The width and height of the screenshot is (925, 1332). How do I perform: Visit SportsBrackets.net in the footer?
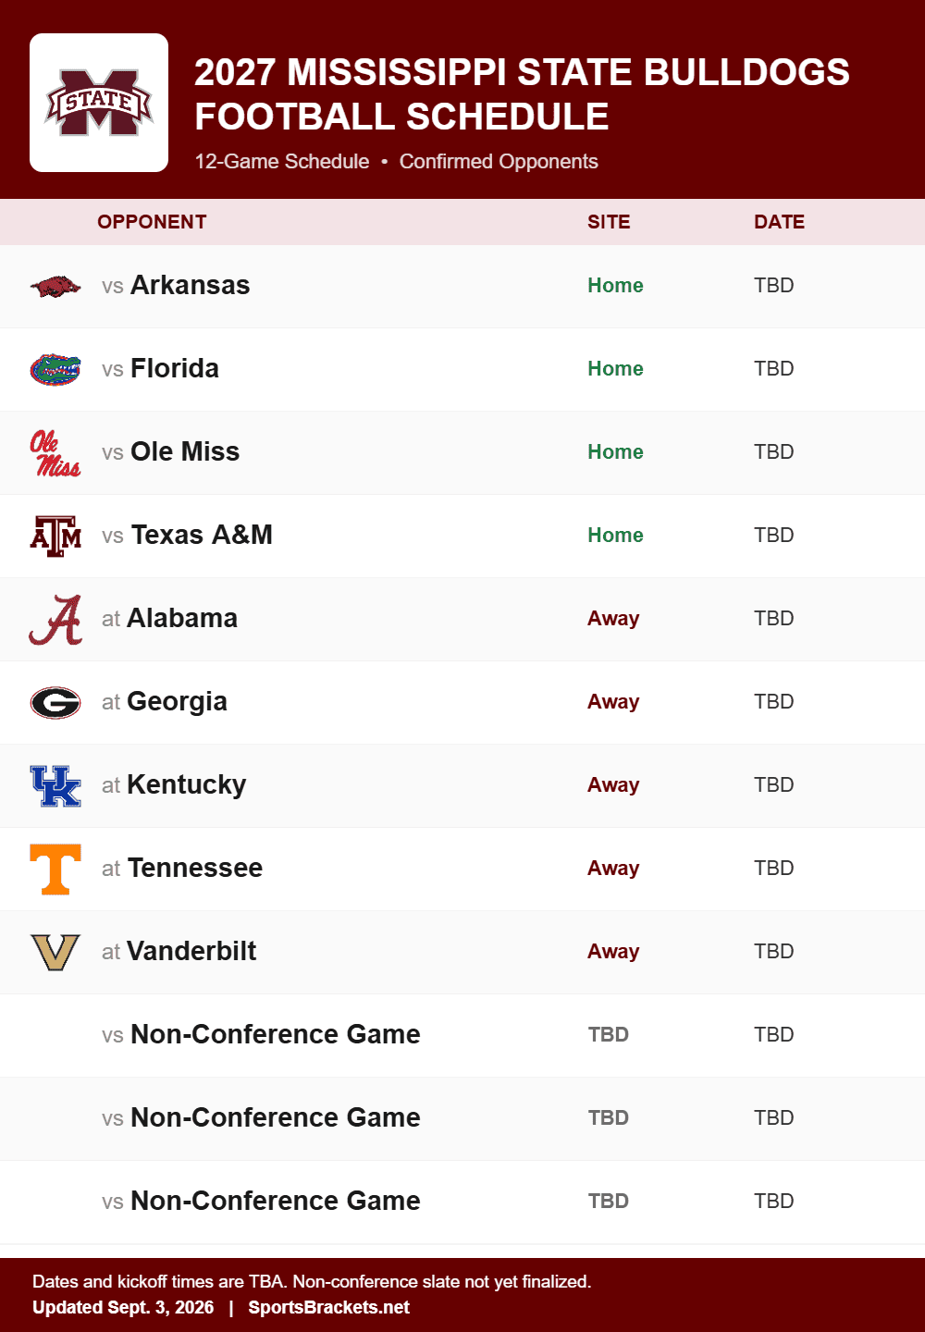coord(328,1307)
